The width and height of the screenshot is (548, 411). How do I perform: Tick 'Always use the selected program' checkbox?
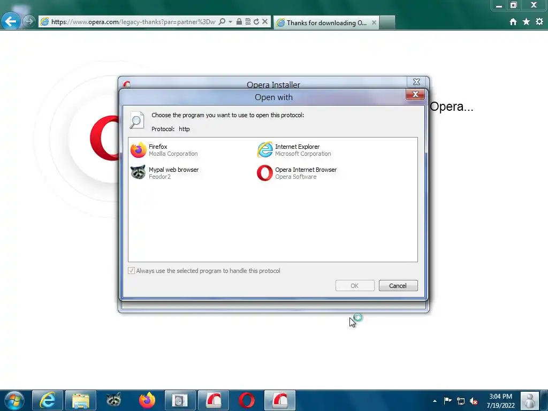[x=132, y=270]
